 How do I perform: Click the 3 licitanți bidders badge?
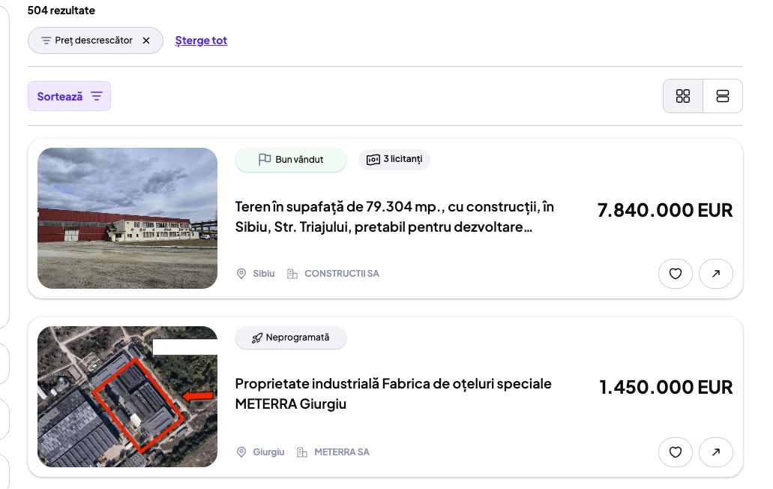tap(394, 159)
